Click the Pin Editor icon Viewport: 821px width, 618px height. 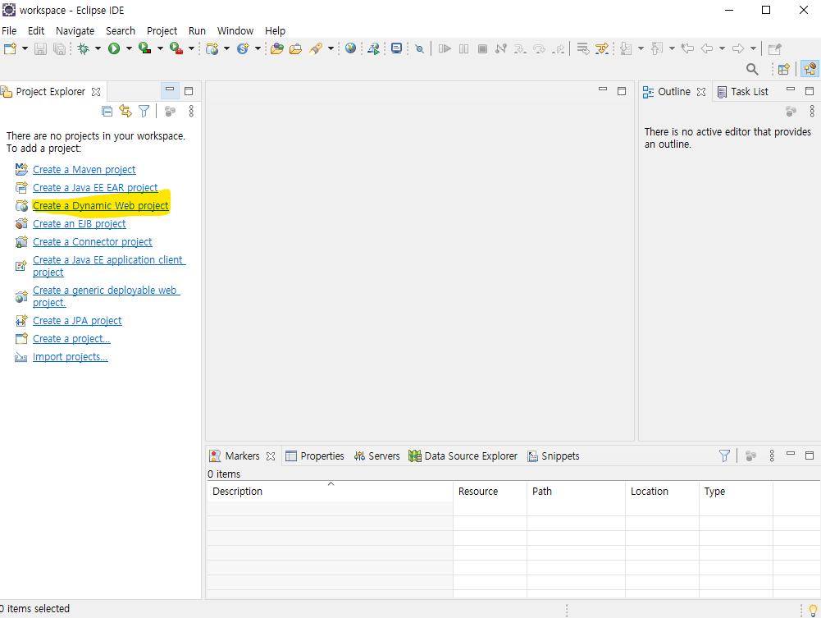pos(775,48)
